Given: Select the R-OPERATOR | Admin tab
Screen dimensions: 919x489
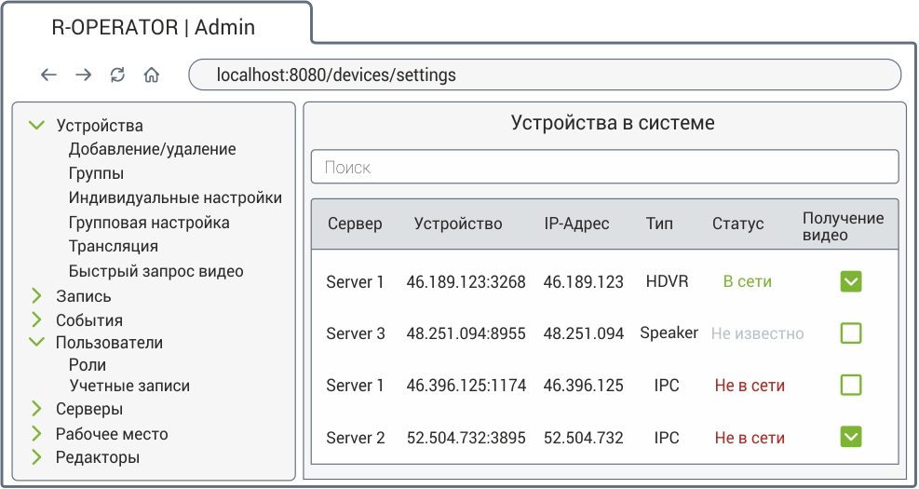Looking at the screenshot, I should (154, 27).
